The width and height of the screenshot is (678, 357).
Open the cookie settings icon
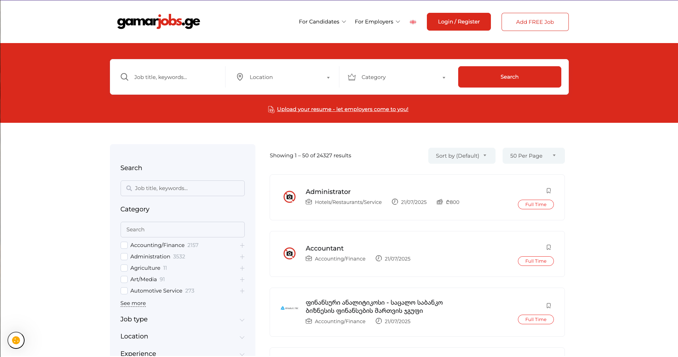tap(16, 340)
